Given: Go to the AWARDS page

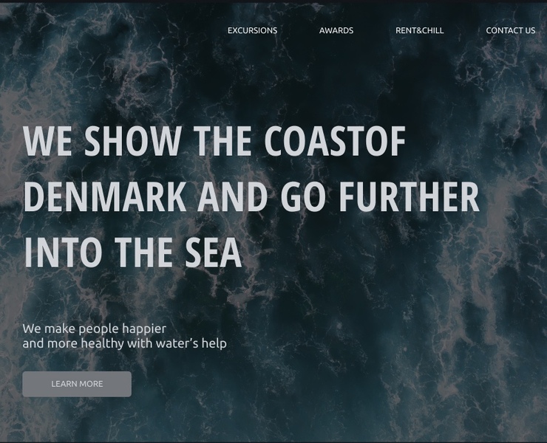Looking at the screenshot, I should pyautogui.click(x=336, y=31).
